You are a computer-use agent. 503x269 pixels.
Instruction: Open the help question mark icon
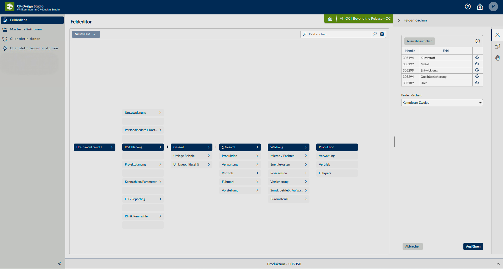coord(468,7)
